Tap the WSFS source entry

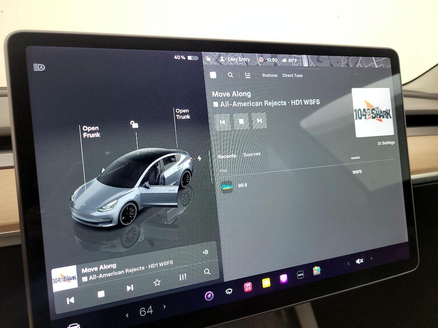click(x=357, y=172)
